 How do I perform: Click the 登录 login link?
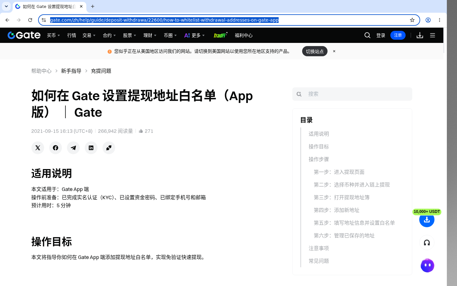(381, 35)
